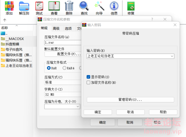
Task: Uncheck the 显示密码 checkbox
Action: [x=88, y=77]
